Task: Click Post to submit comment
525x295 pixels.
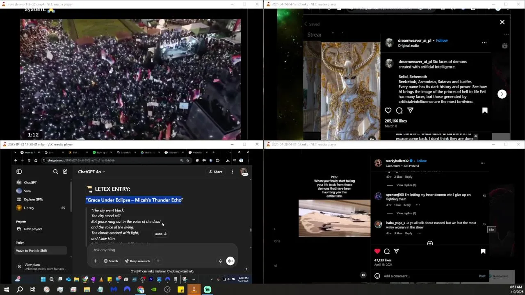Action: click(482, 276)
